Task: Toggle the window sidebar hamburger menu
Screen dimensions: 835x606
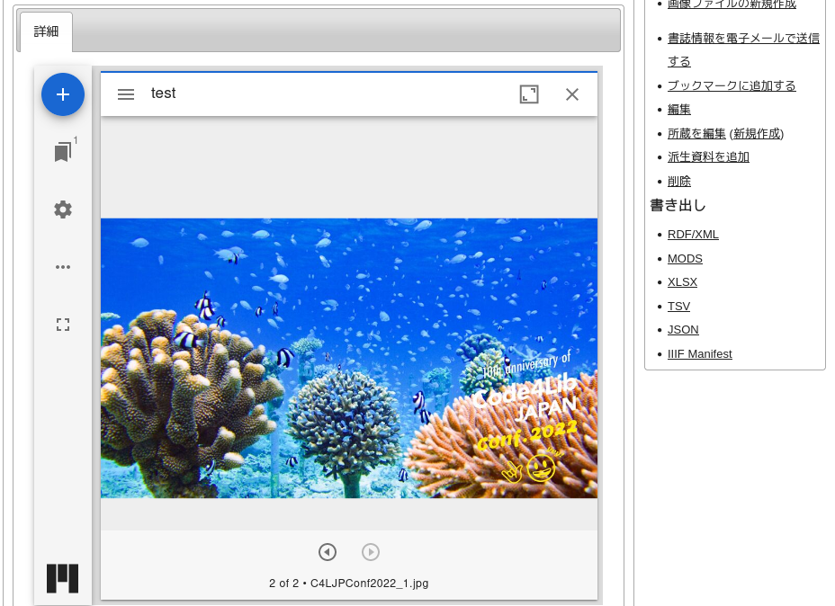Action: [x=126, y=94]
